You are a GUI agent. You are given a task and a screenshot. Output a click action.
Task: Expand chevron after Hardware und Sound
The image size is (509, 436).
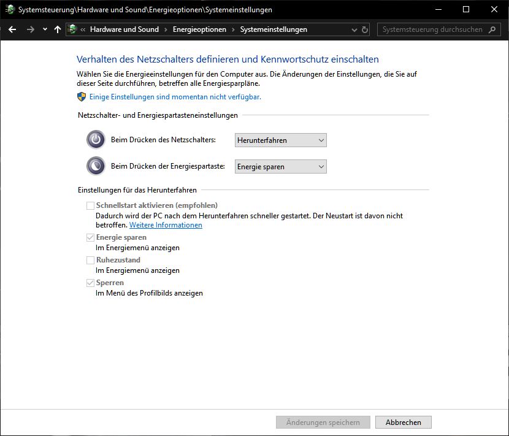pos(166,29)
